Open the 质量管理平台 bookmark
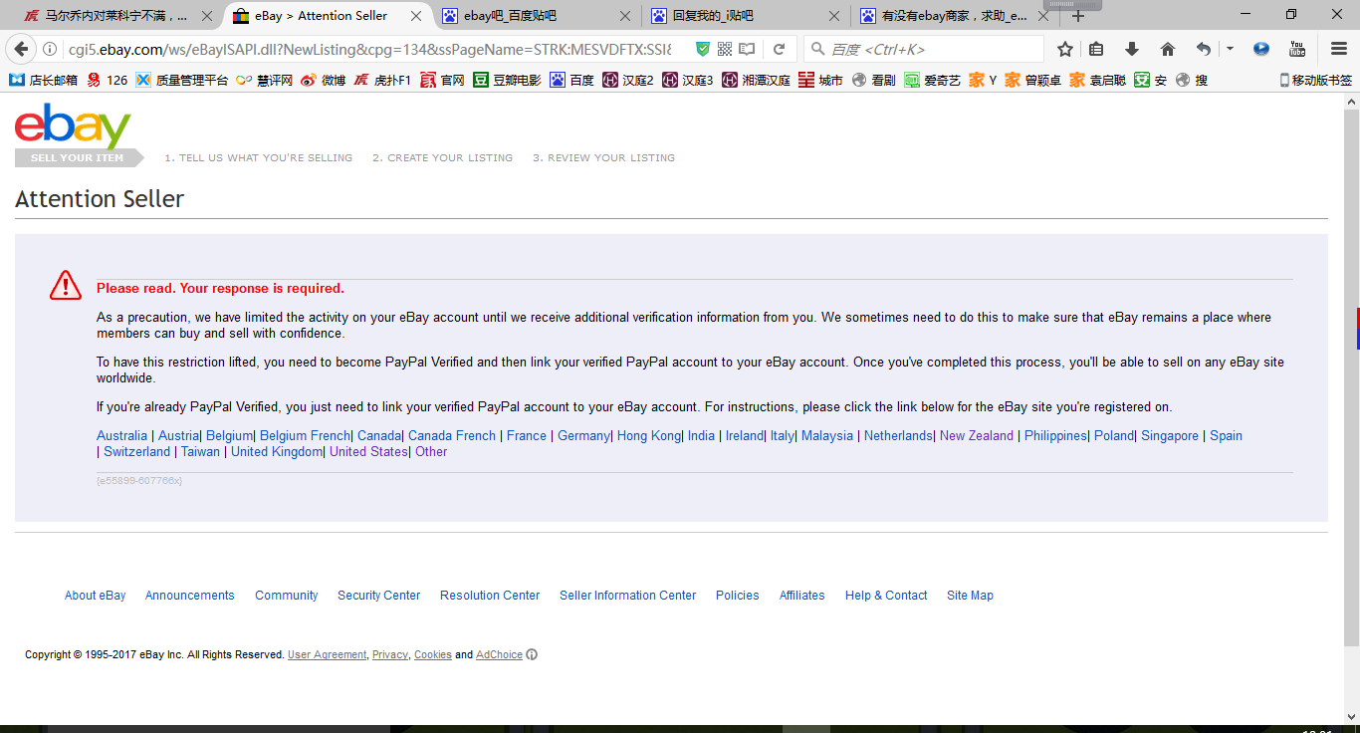Image resolution: width=1360 pixels, height=733 pixels. tap(182, 80)
